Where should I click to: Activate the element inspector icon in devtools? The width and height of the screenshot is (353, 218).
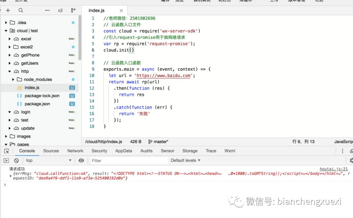(x=7, y=151)
